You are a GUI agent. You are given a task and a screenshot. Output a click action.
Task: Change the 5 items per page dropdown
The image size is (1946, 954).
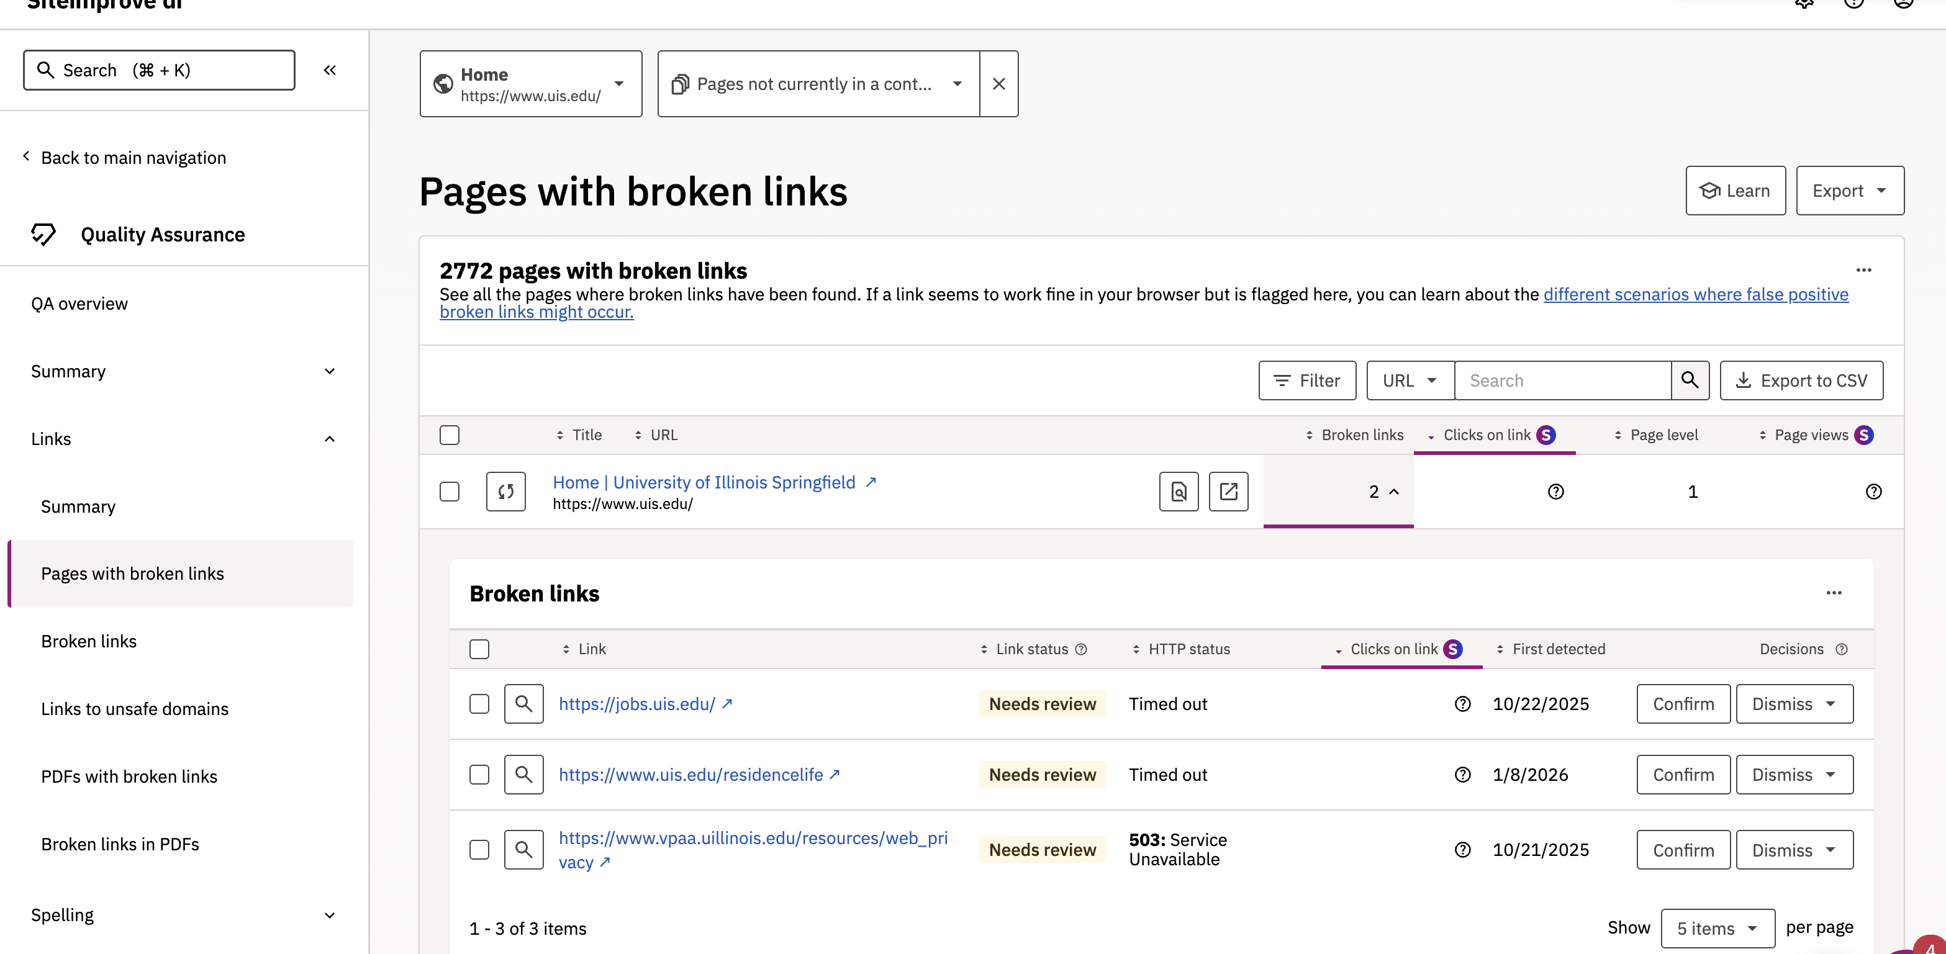click(x=1717, y=929)
